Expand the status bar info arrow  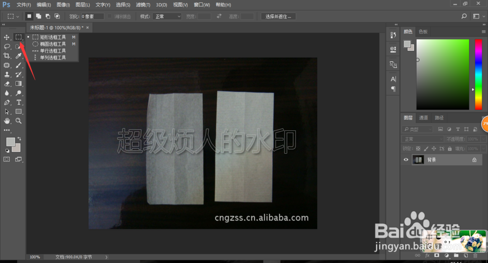(106, 257)
